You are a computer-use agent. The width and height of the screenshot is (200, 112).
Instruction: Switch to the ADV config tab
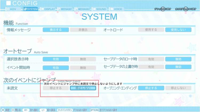click(x=13, y=9)
